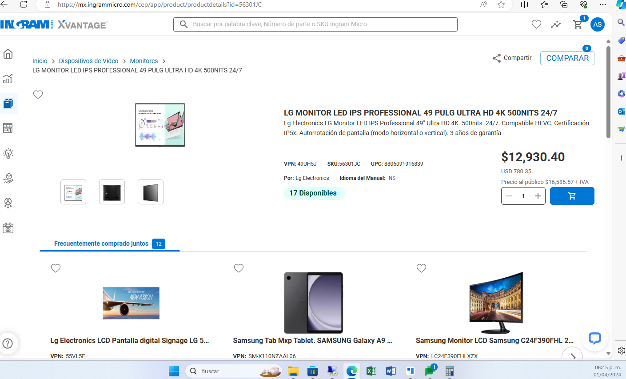Favorite the Lg Electronics LCD Signage card
Screen dimensions: 626x379
(x=56, y=268)
